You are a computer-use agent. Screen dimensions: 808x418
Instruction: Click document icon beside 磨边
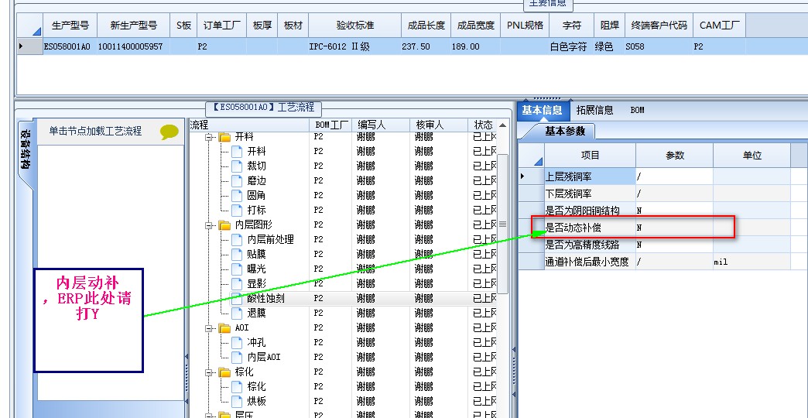237,181
